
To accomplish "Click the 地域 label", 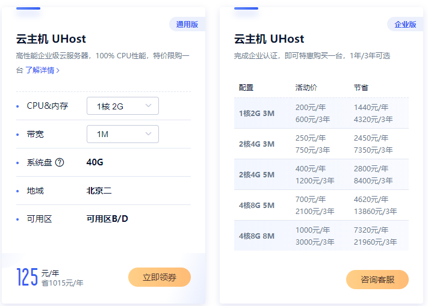I will tap(35, 191).
